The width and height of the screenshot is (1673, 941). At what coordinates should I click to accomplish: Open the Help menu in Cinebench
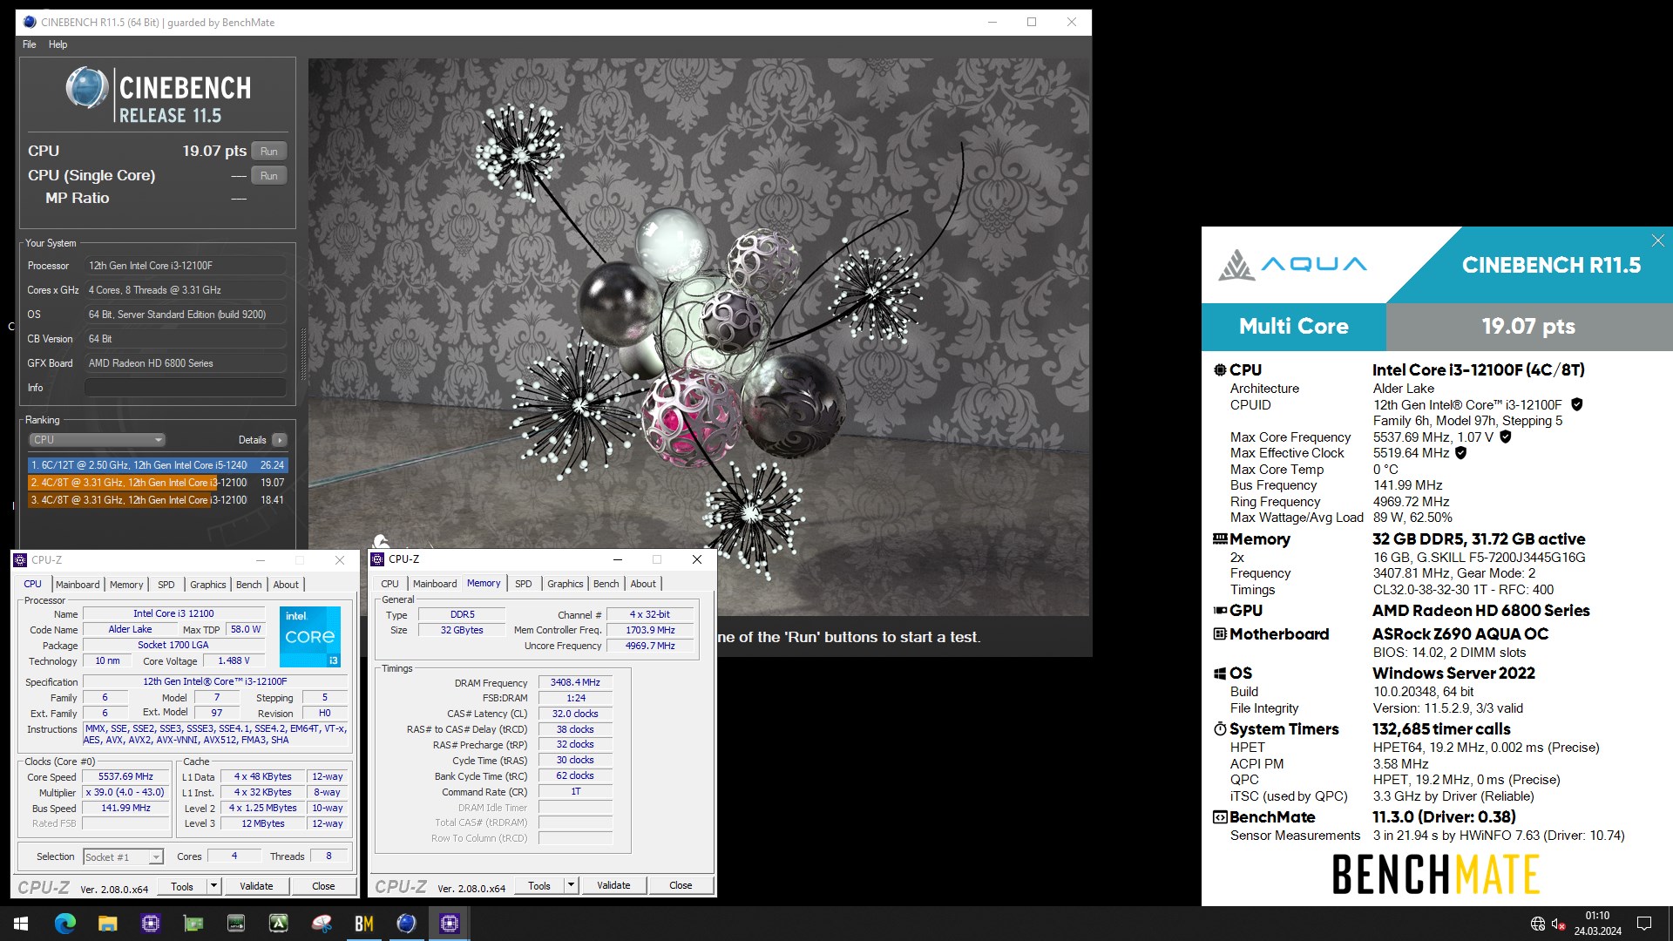point(58,44)
